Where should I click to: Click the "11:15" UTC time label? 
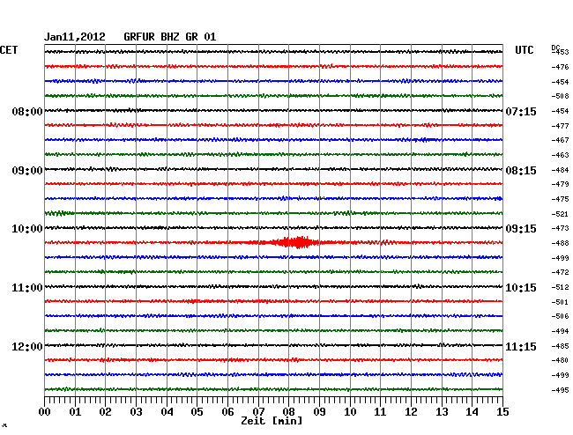pos(521,346)
